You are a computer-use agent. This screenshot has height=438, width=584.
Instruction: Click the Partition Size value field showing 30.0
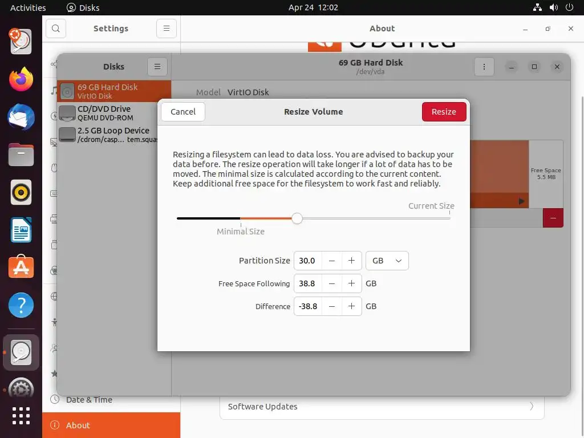[x=307, y=261]
